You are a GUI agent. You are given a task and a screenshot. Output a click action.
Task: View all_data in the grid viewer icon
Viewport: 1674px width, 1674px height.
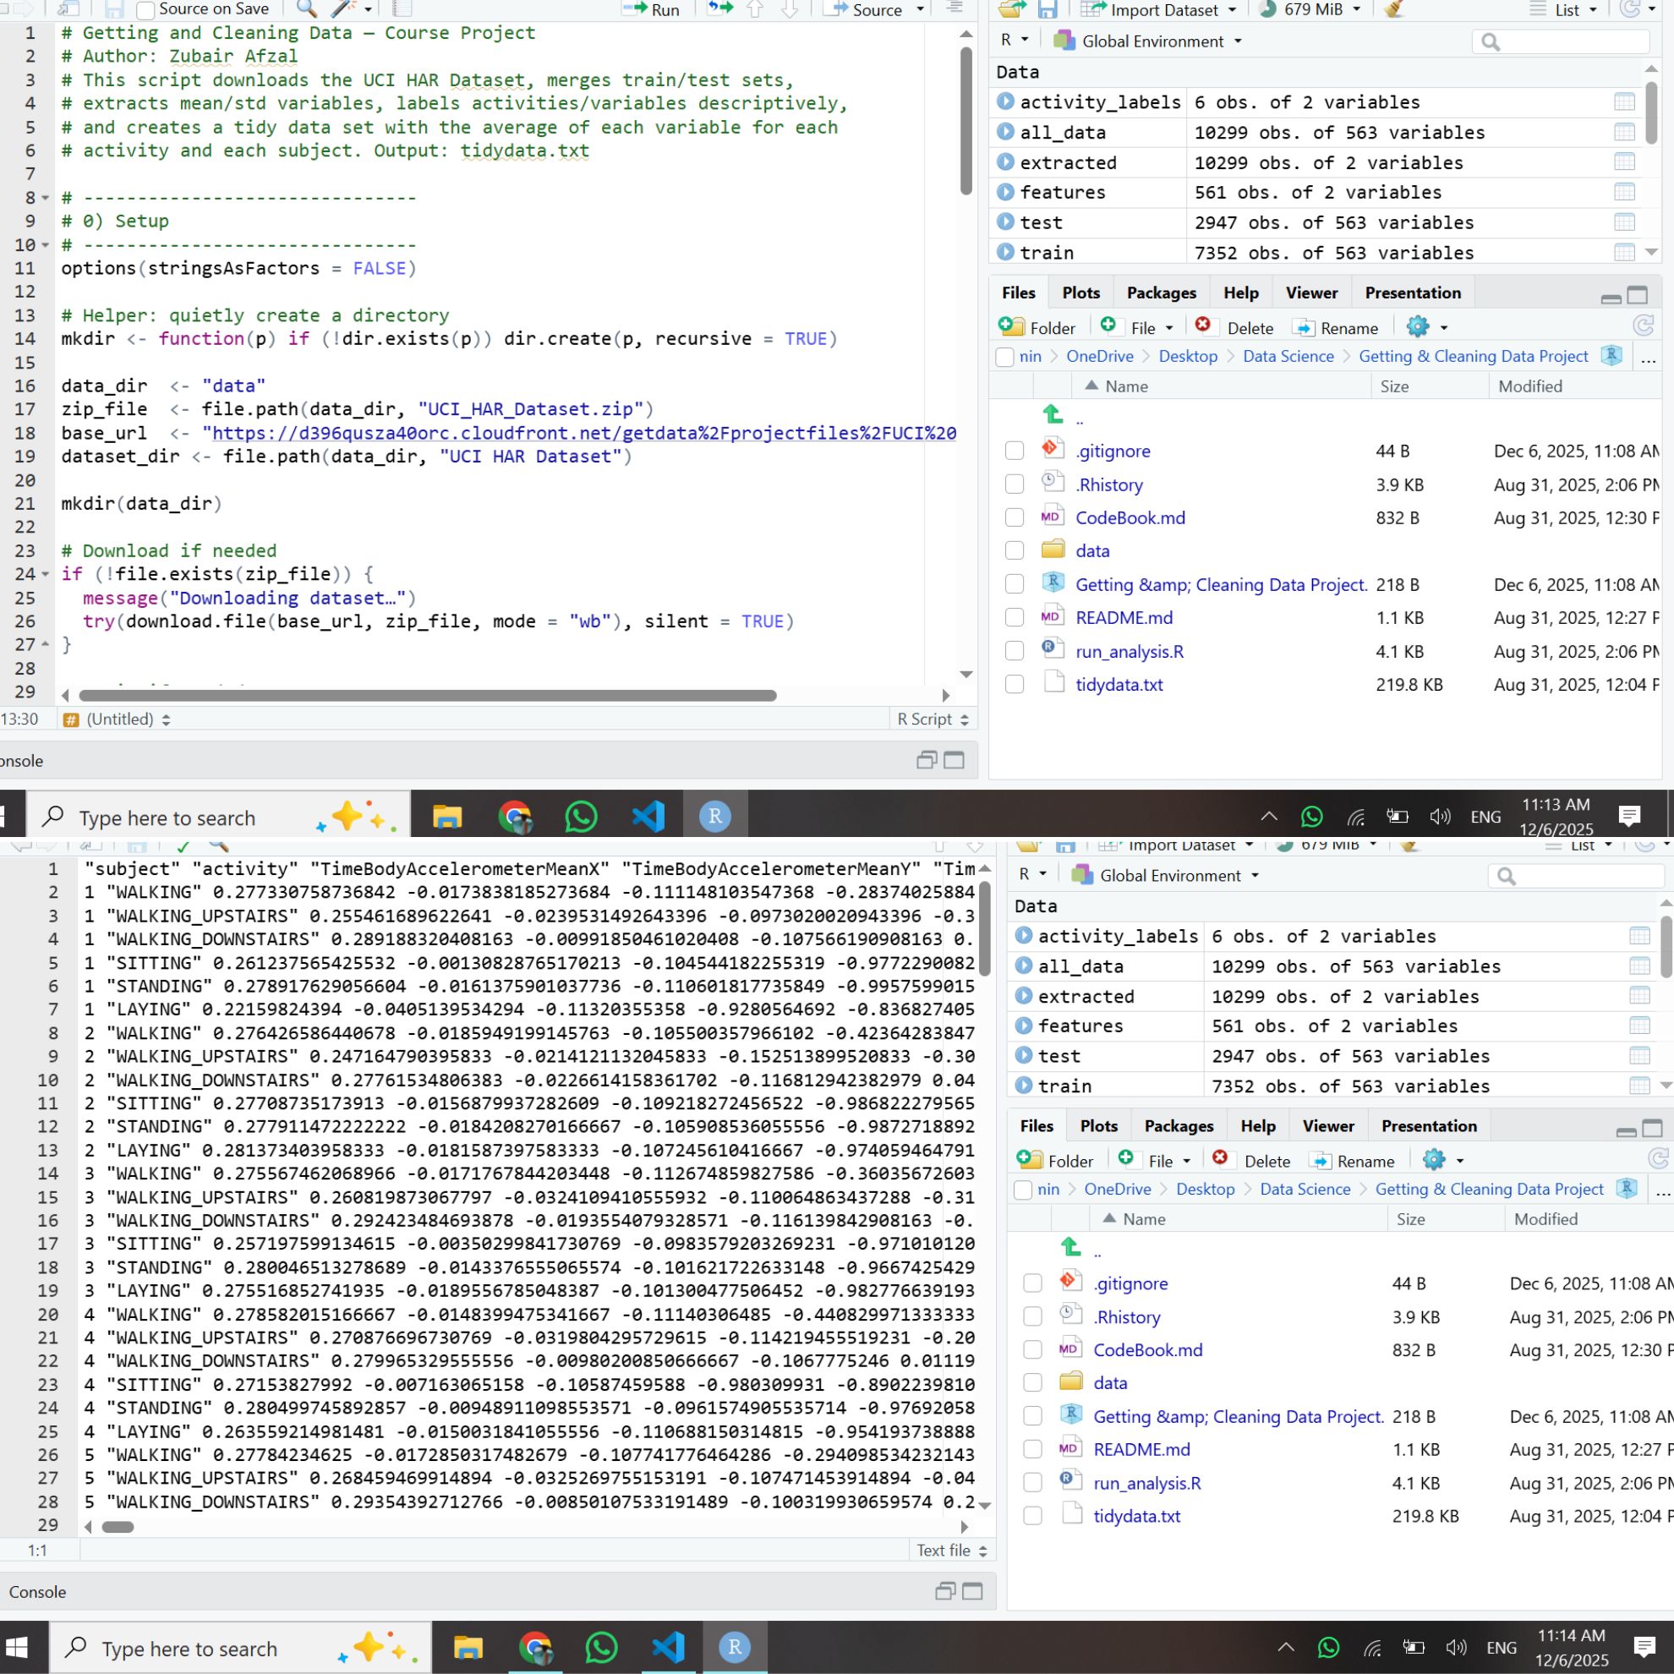[1627, 132]
